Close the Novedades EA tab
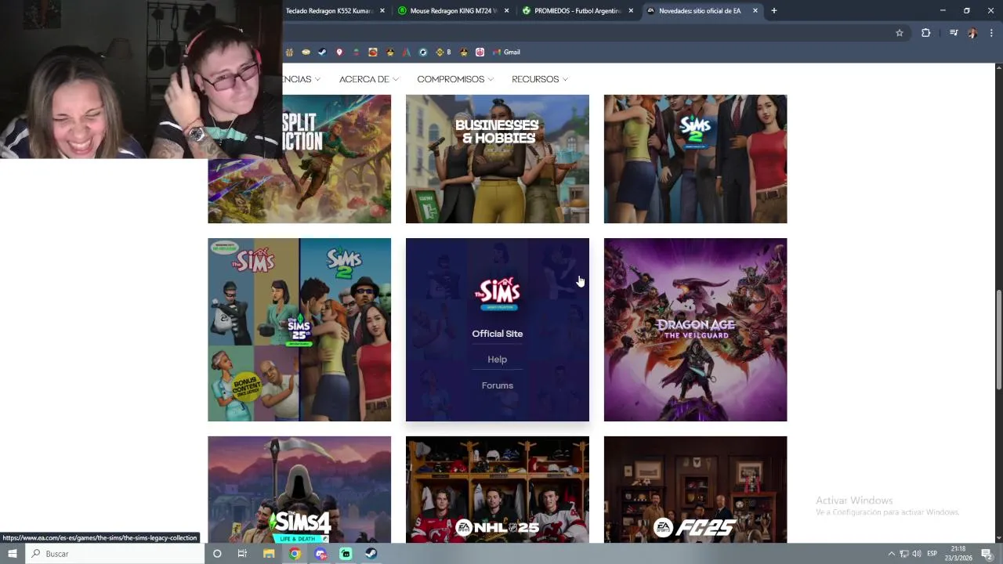 (755, 11)
